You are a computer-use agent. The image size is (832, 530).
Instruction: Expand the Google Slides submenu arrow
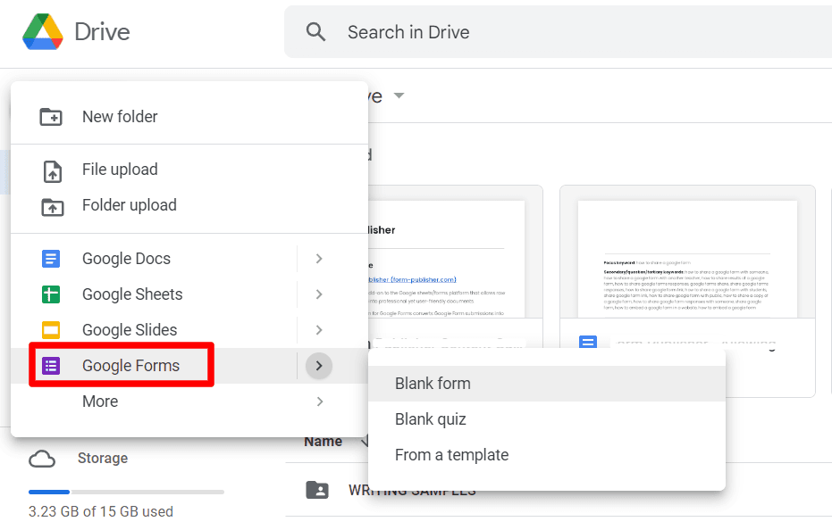[319, 329]
